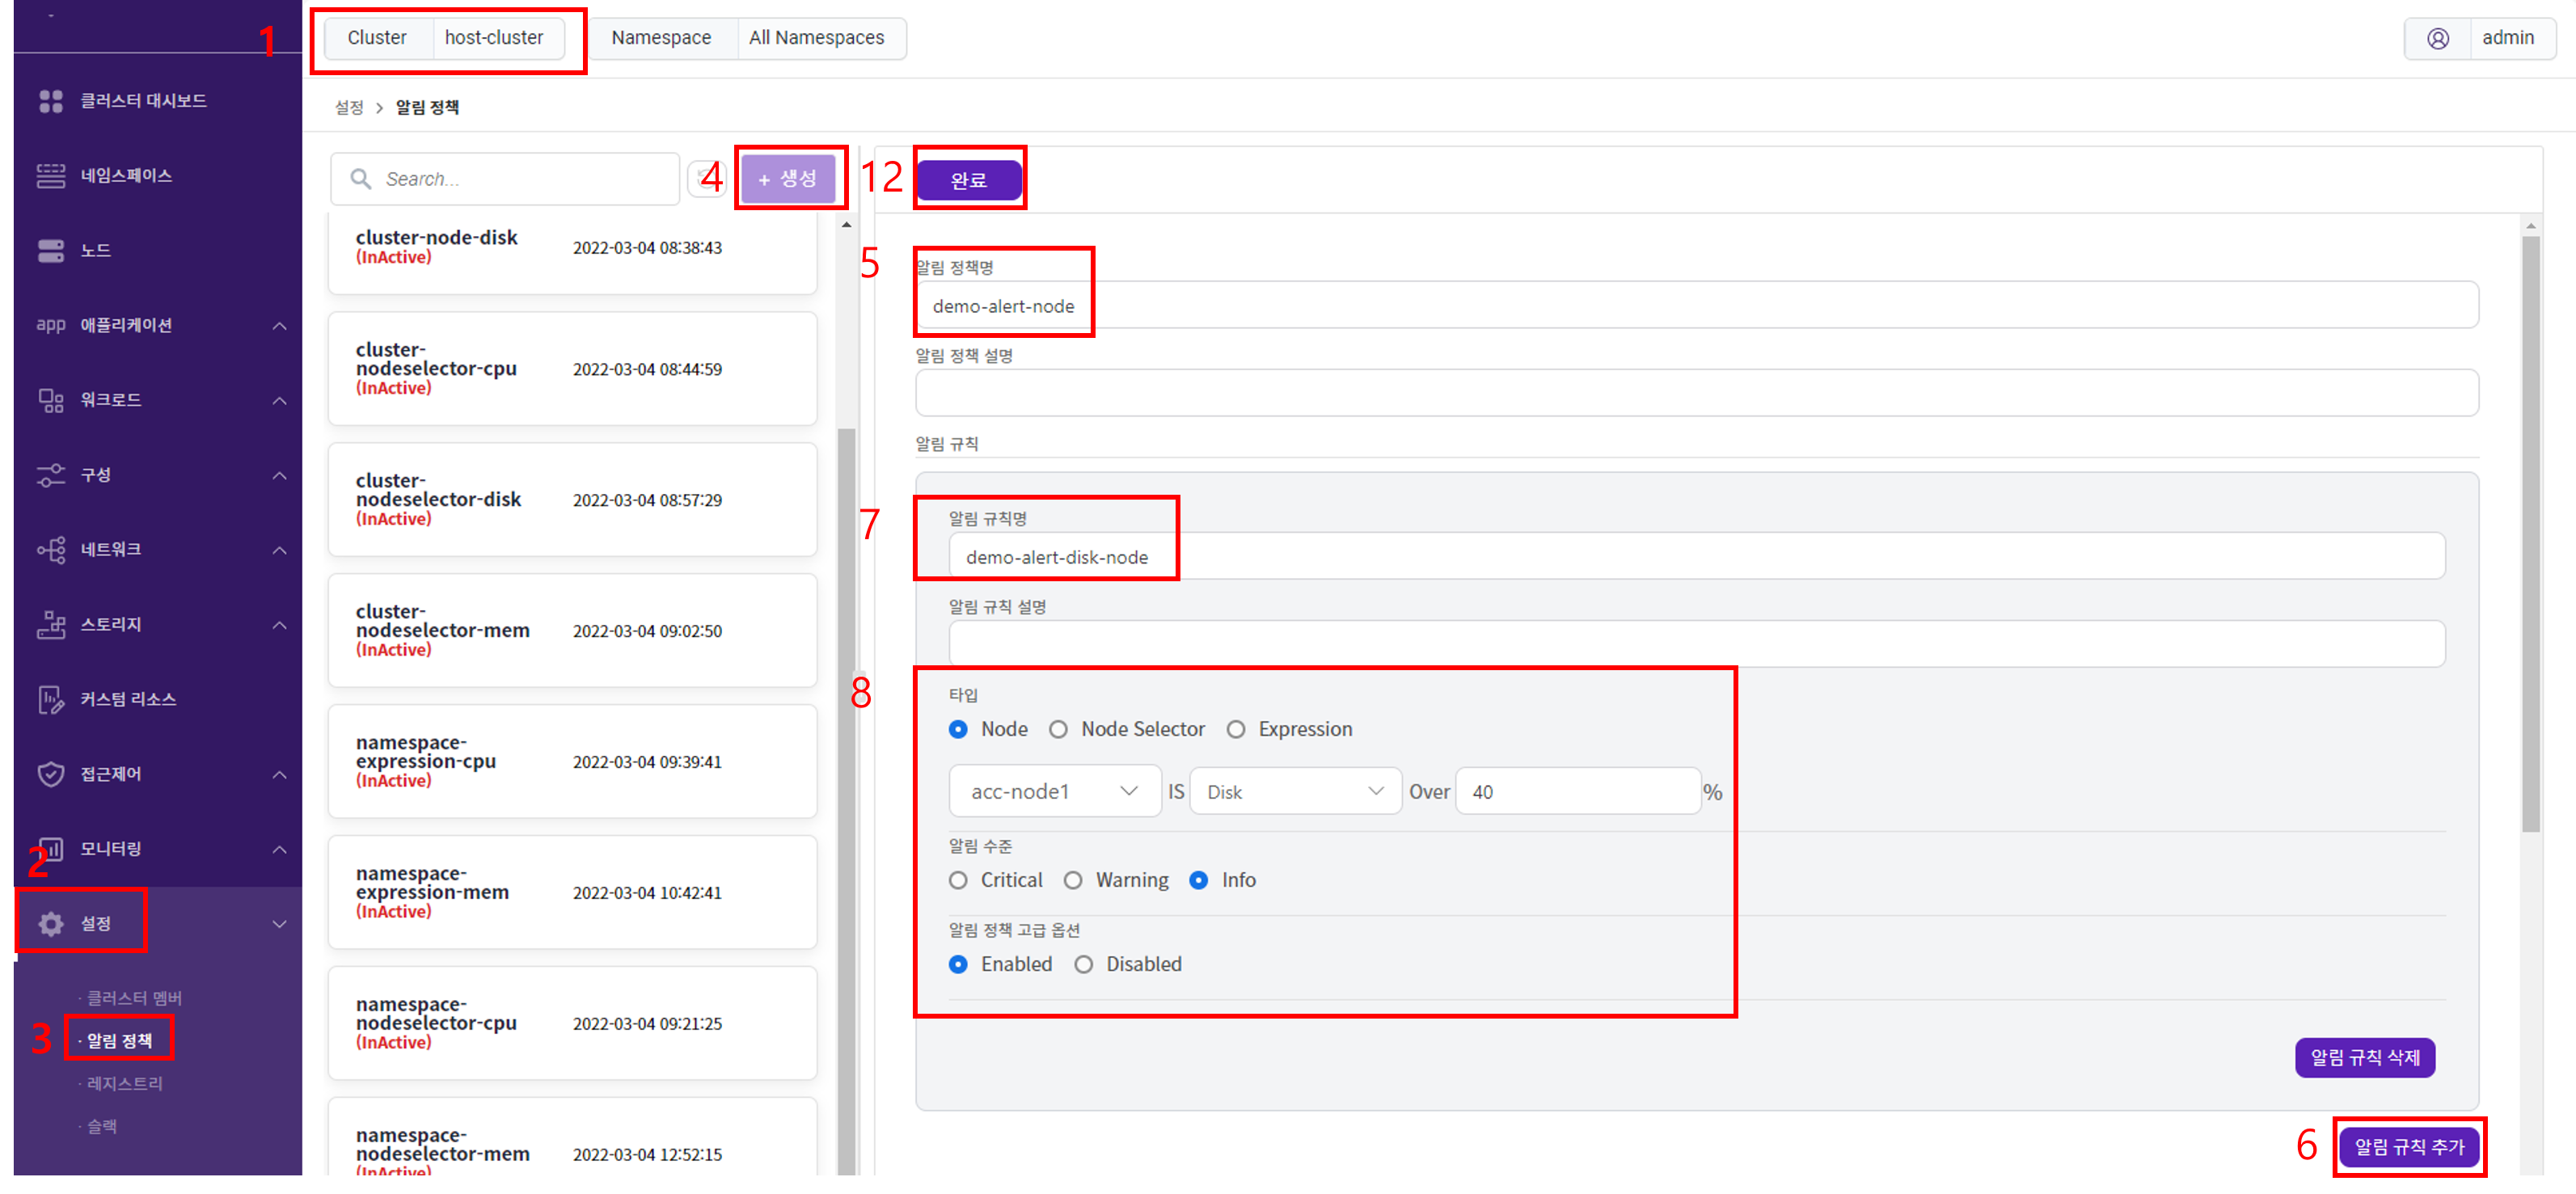Open 레지스트리 submenu item
The image size is (2576, 1194).
124,1083
